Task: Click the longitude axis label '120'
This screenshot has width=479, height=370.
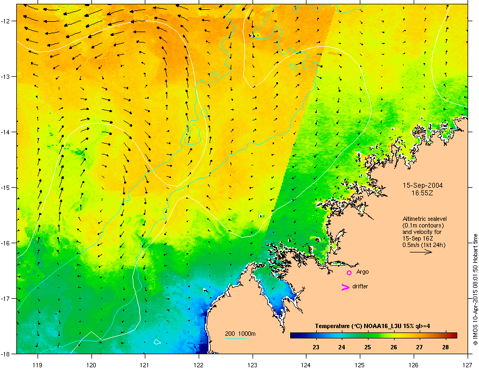Action: click(x=91, y=365)
